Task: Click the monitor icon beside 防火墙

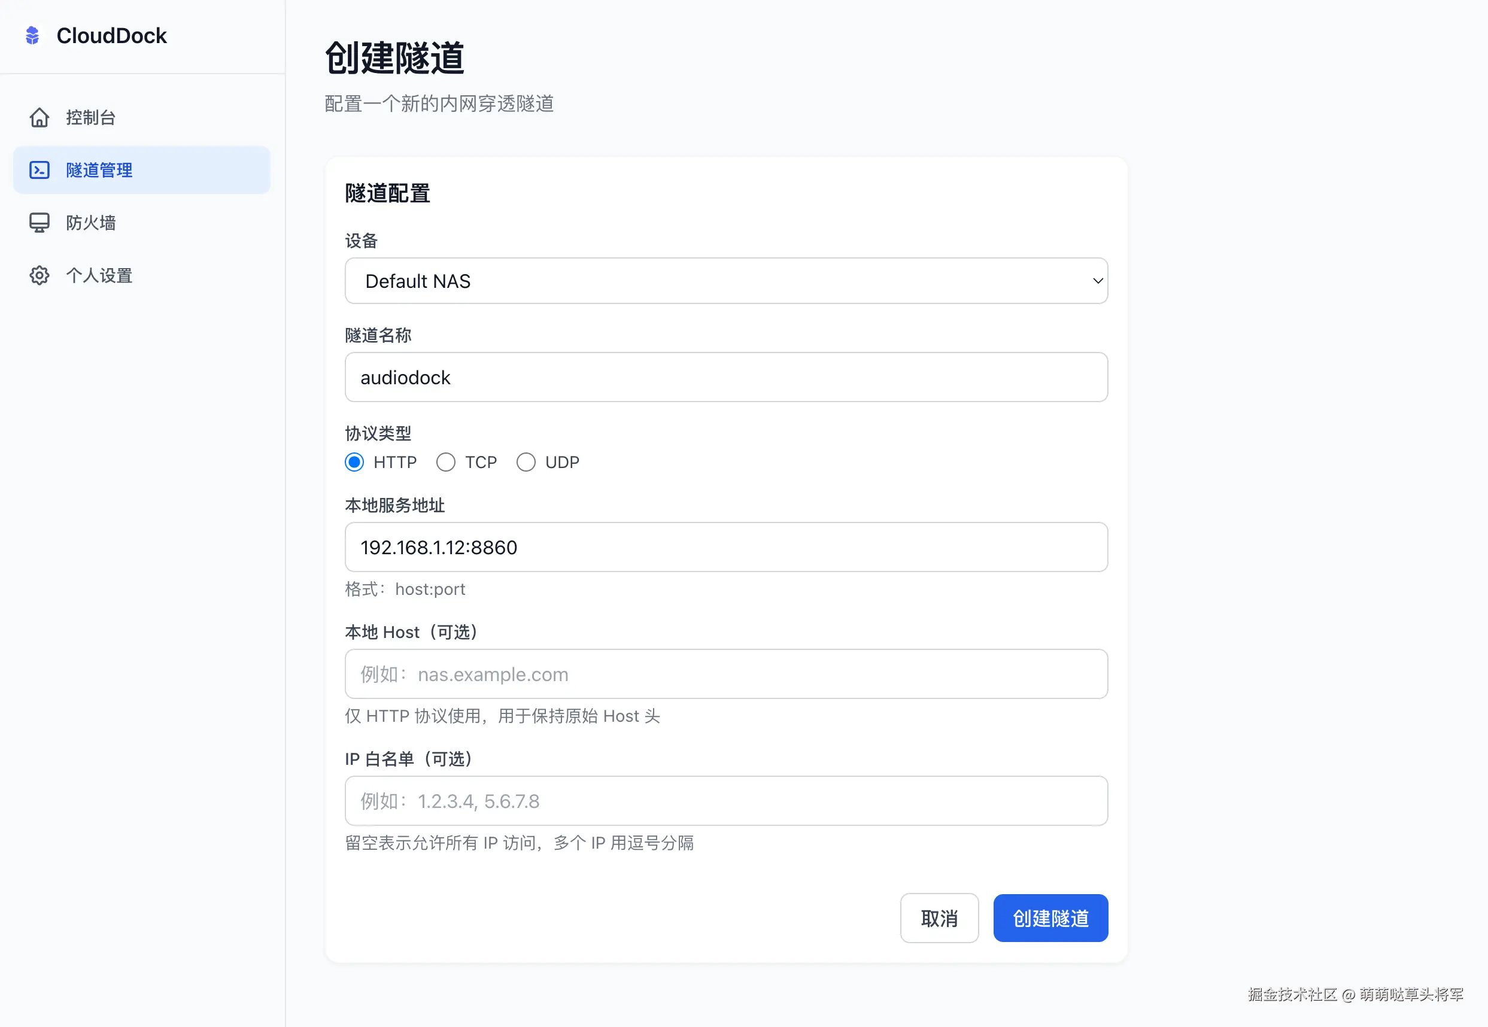Action: [x=40, y=223]
